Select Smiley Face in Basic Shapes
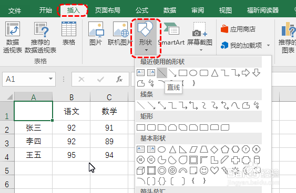The image size is (296, 193). pyautogui.click(x=204, y=170)
